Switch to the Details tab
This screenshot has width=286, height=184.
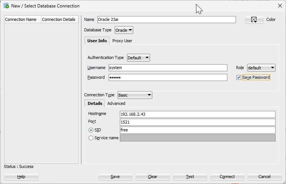pos(95,103)
